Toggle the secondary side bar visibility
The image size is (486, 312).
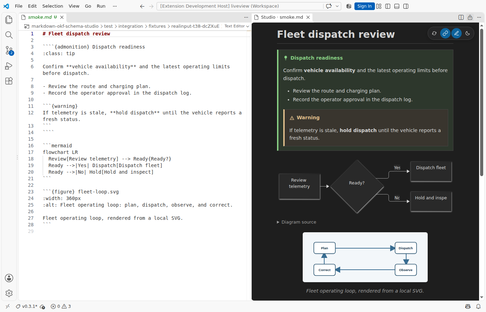pyautogui.click(x=406, y=6)
